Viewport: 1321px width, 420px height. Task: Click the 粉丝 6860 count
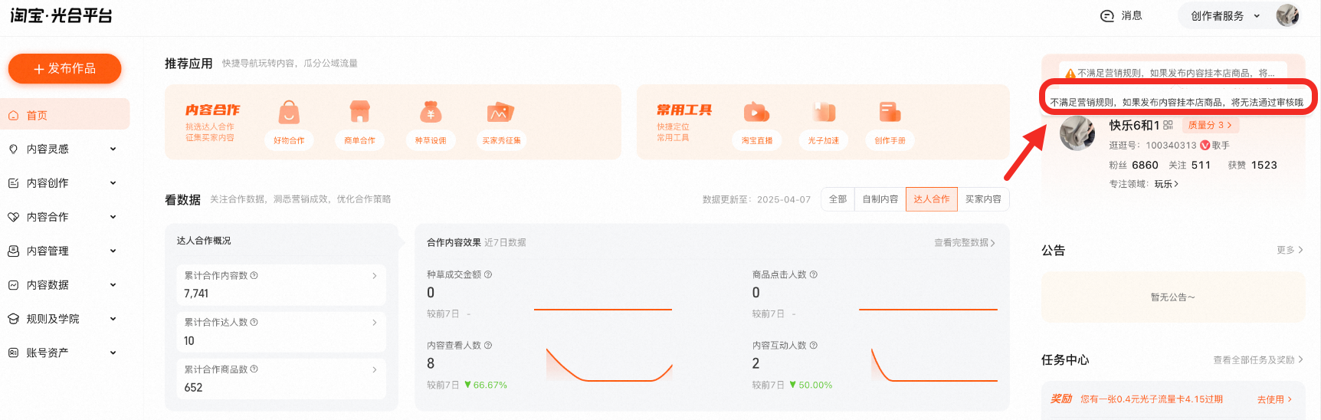pyautogui.click(x=1133, y=165)
